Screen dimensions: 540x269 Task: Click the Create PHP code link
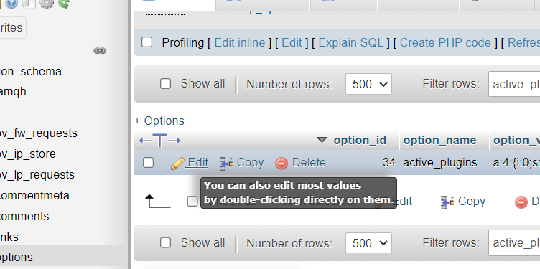tap(445, 42)
